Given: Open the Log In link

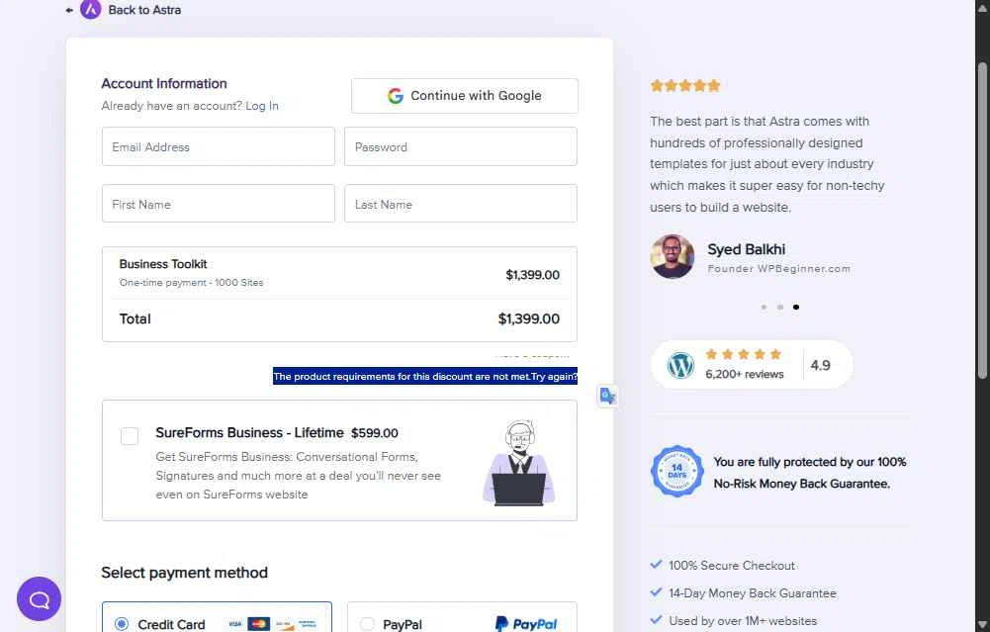Looking at the screenshot, I should pyautogui.click(x=262, y=106).
